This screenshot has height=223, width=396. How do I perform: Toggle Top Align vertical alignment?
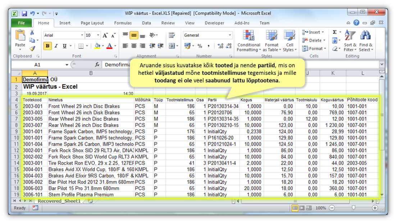125,35
